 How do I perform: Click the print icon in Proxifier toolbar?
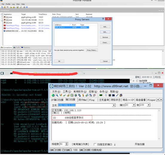(24, 7)
